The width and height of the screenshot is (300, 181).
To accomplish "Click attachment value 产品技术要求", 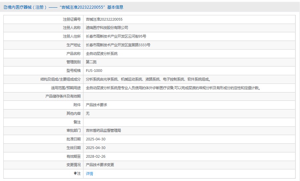I will click(96, 105).
